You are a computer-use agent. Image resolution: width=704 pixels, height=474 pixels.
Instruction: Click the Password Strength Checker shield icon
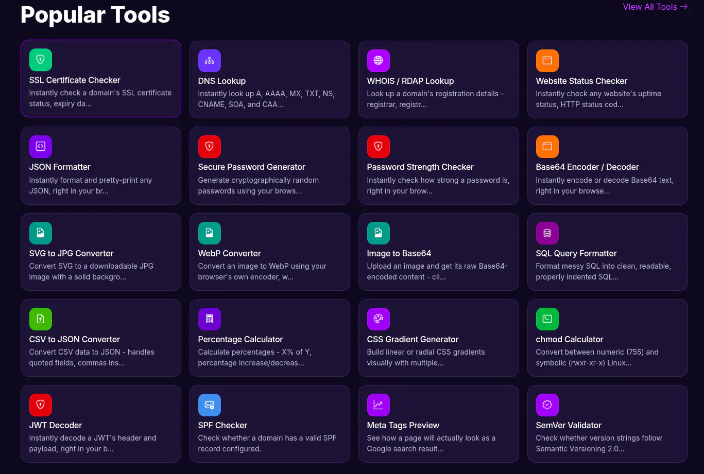point(379,147)
